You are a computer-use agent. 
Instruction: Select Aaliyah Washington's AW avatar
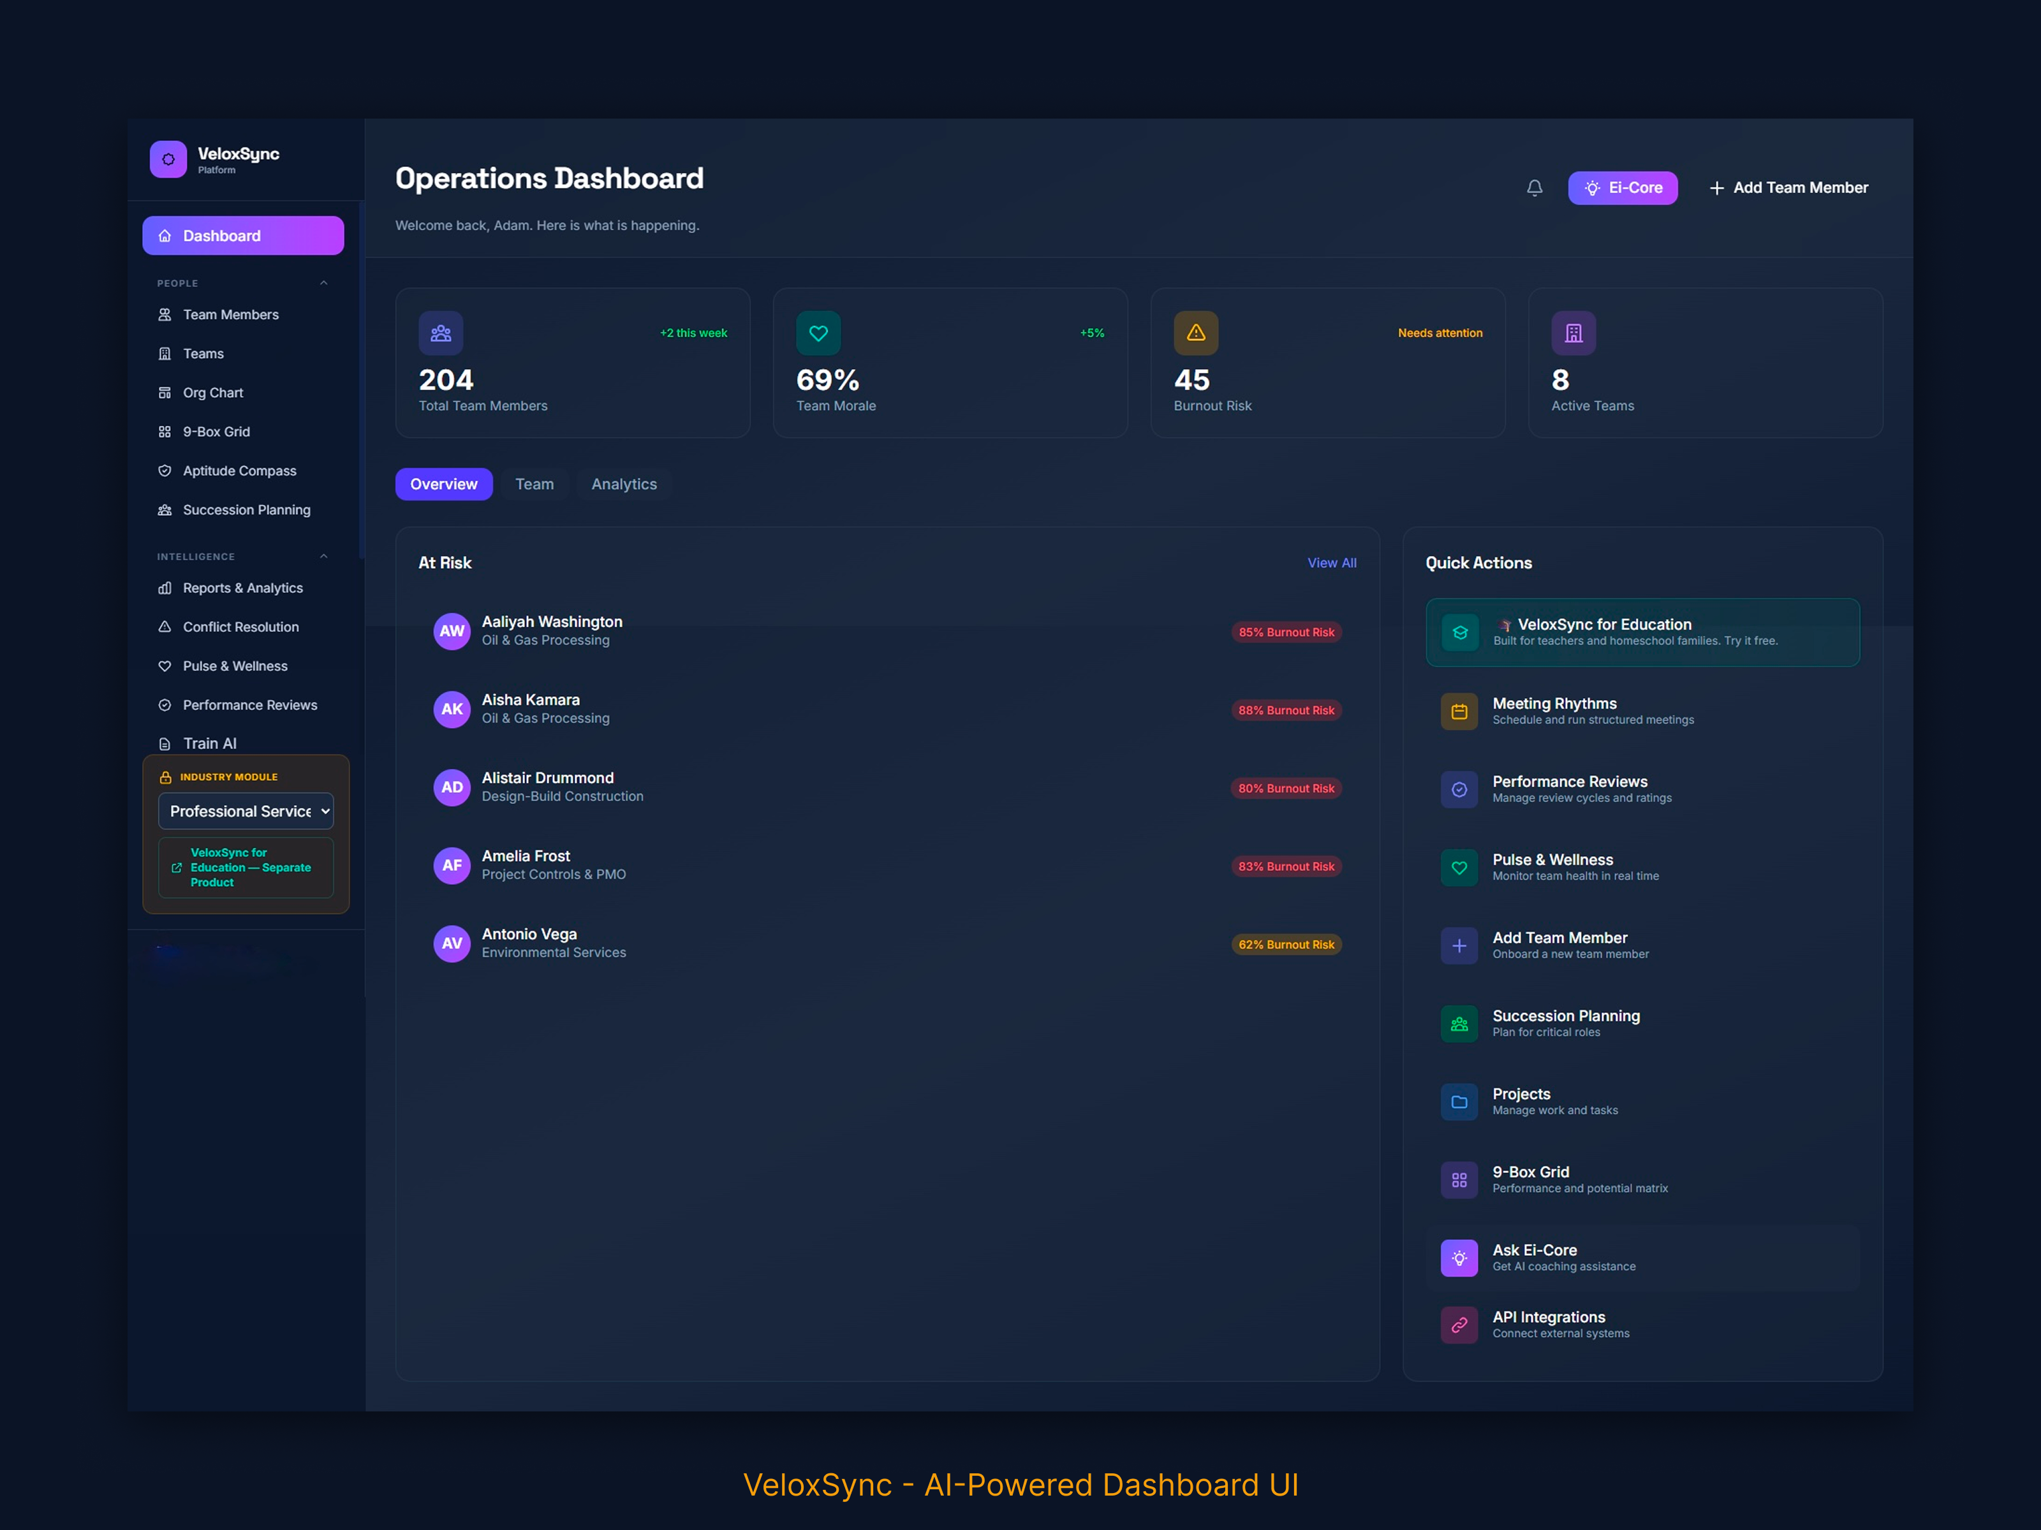(x=451, y=632)
